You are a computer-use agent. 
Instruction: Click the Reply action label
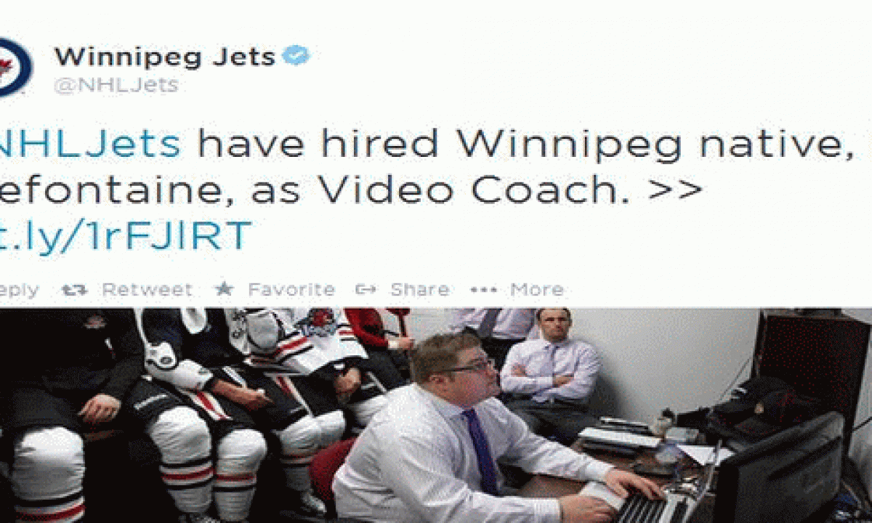(19, 291)
